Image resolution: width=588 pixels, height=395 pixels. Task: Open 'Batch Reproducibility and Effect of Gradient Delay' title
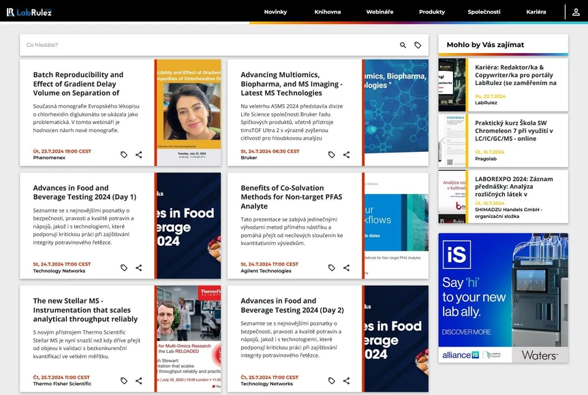(x=78, y=84)
